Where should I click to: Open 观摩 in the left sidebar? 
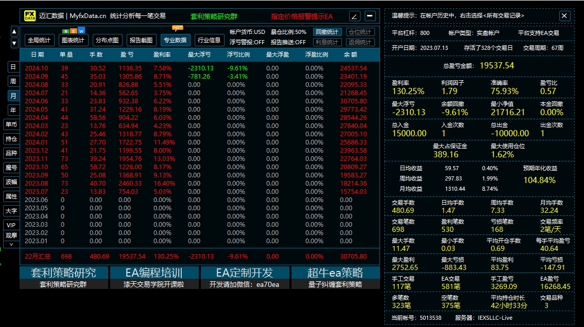pyautogui.click(x=11, y=235)
